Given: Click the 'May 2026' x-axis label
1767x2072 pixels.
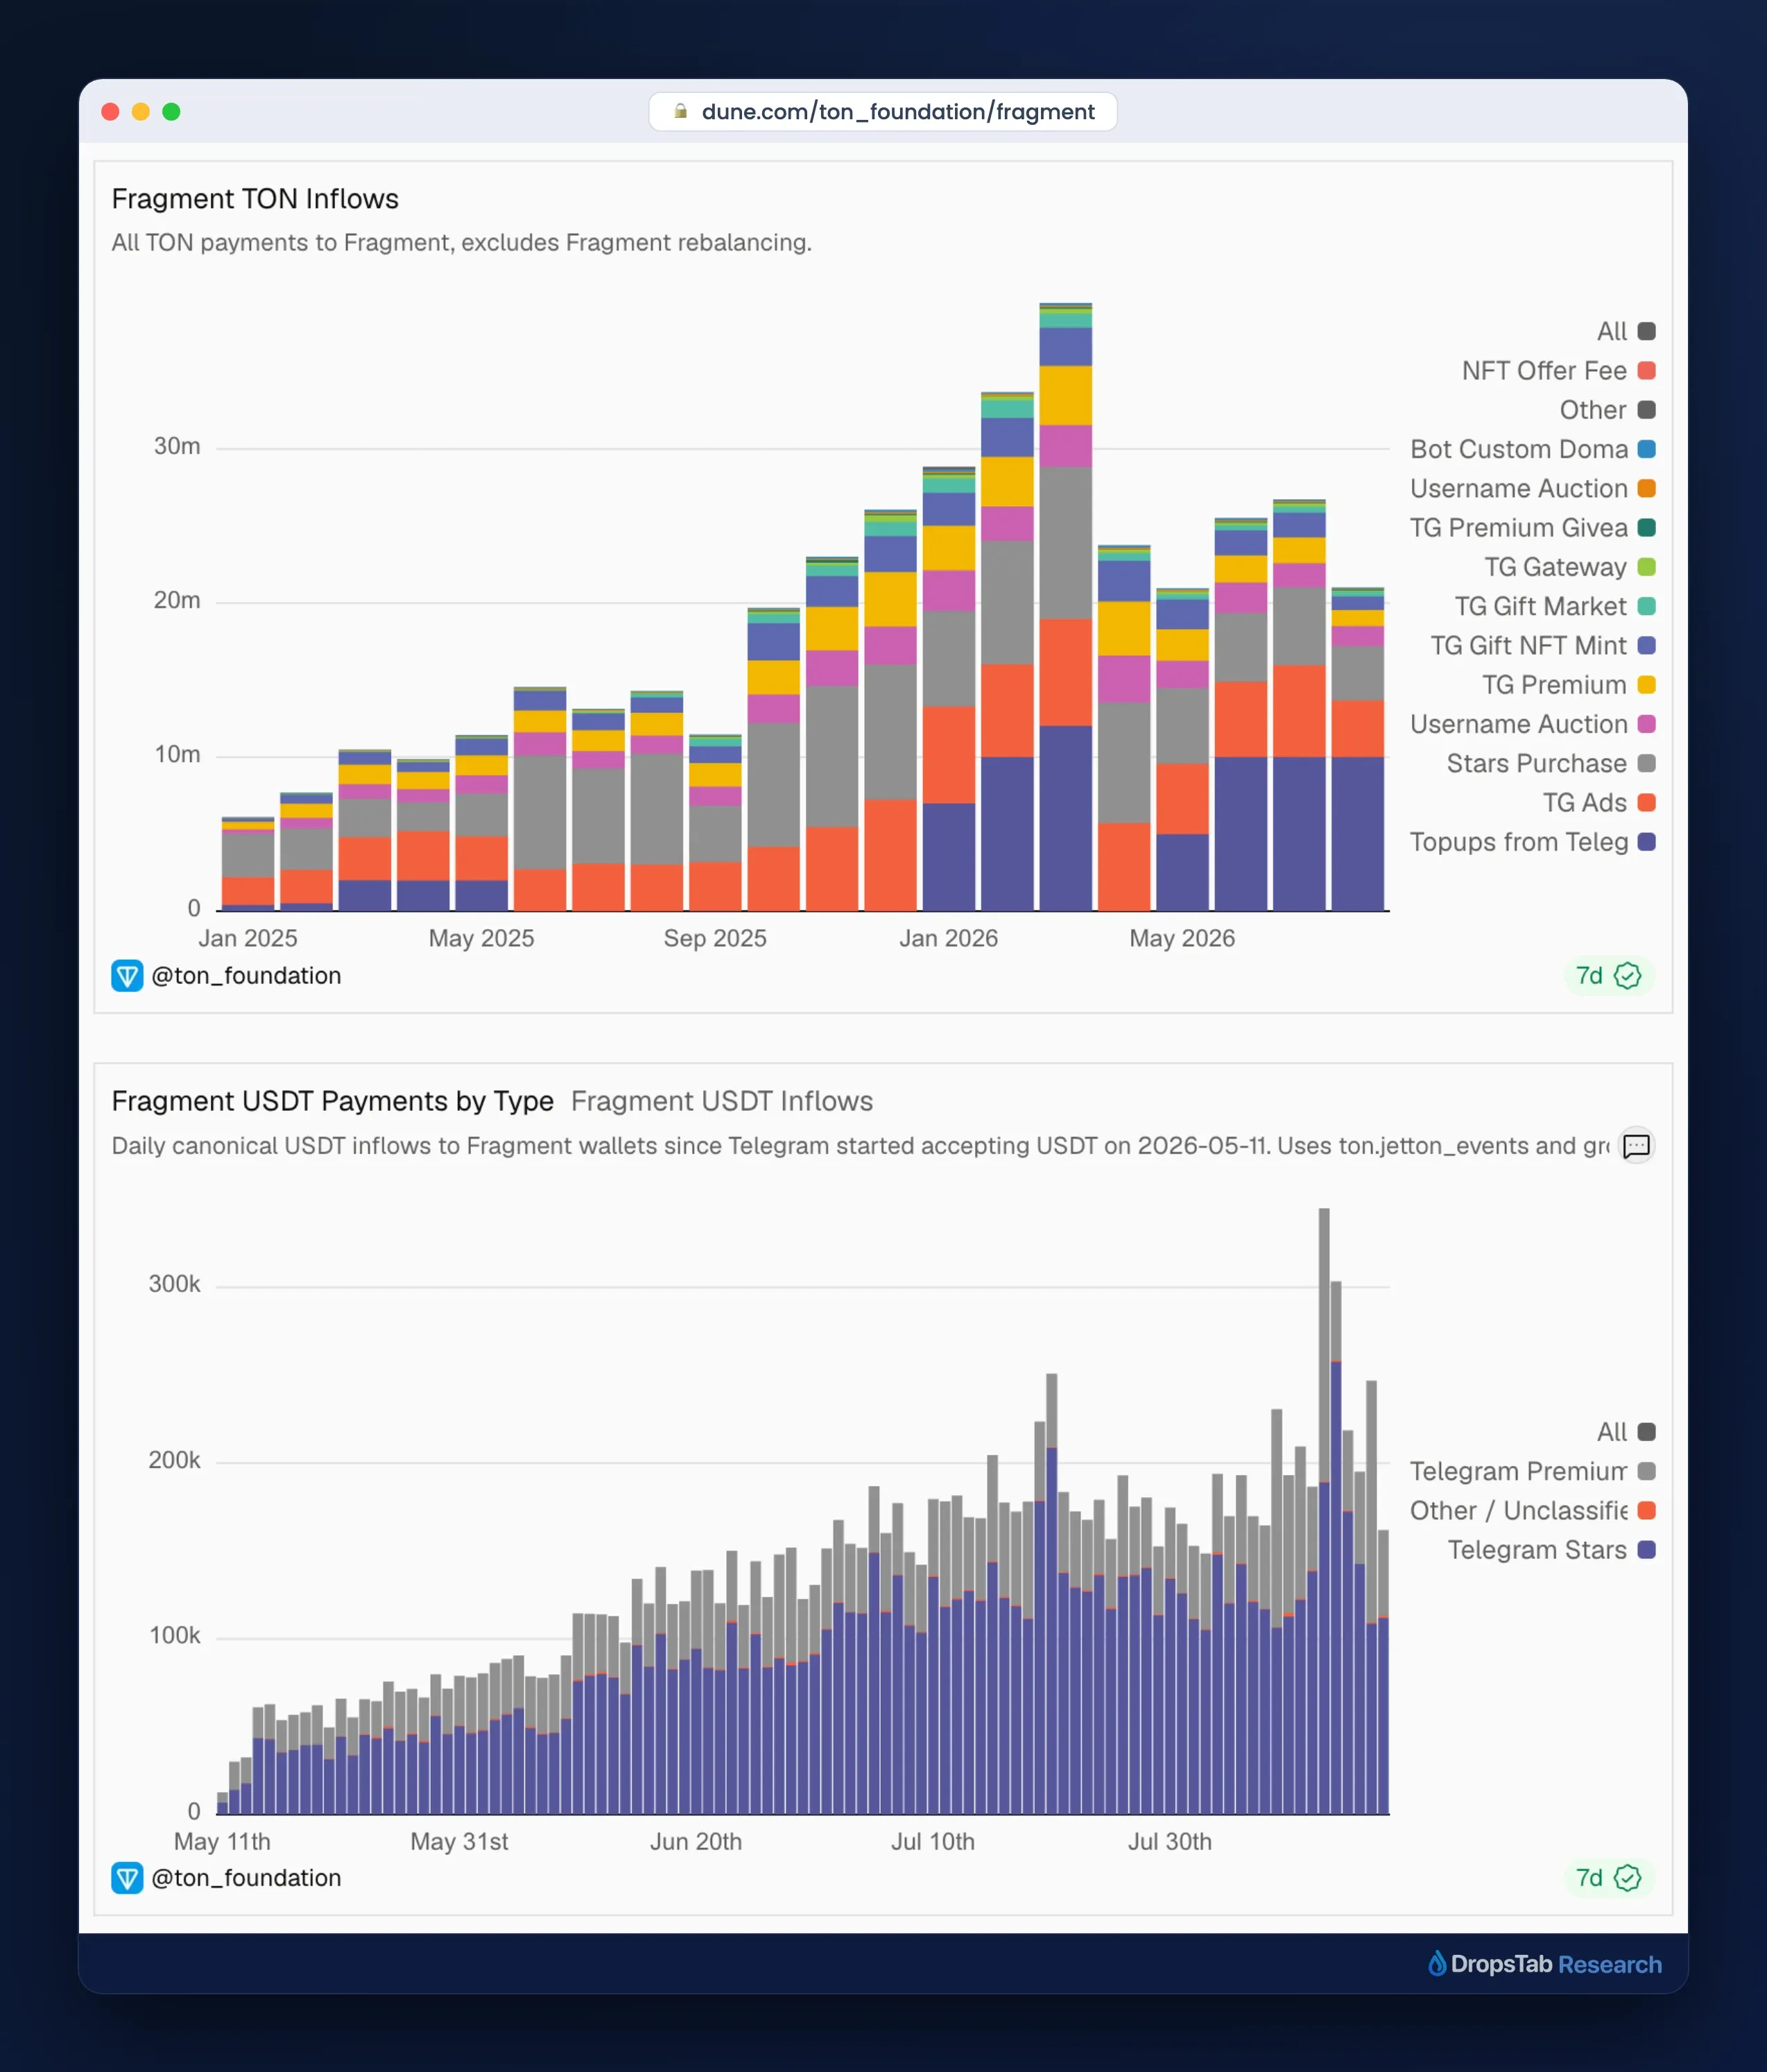Looking at the screenshot, I should [x=1182, y=938].
